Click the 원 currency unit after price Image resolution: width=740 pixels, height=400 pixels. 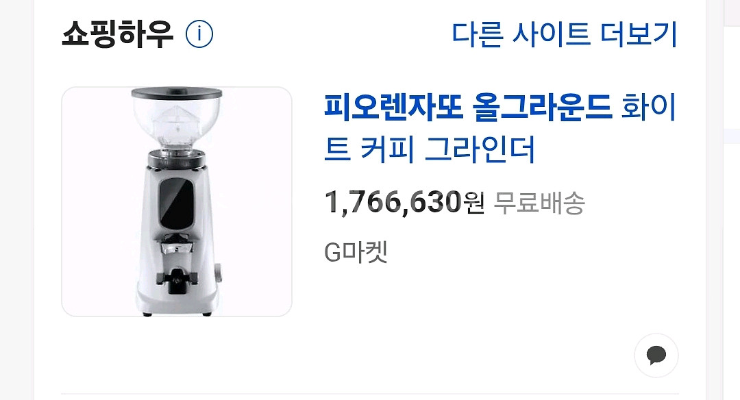pyautogui.click(x=474, y=203)
